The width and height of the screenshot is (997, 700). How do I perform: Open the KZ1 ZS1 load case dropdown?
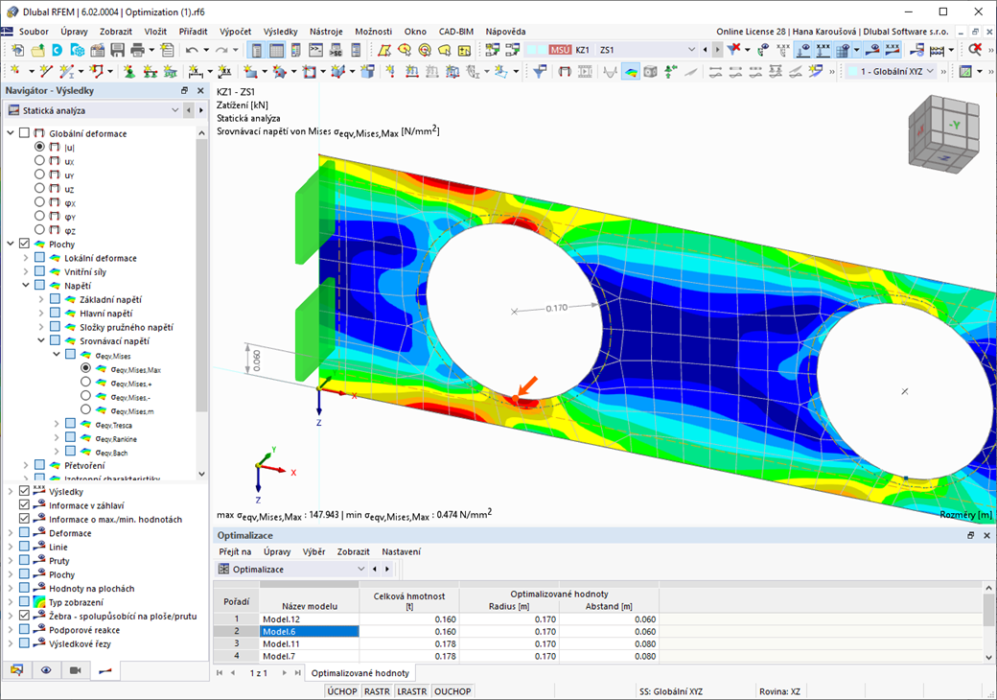click(692, 50)
